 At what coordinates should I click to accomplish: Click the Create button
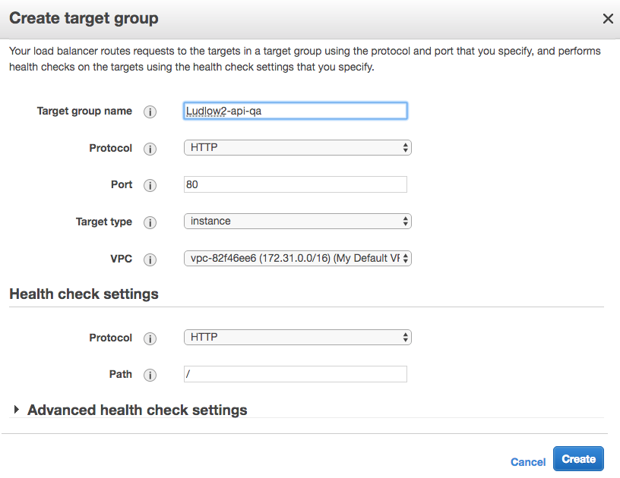(578, 458)
